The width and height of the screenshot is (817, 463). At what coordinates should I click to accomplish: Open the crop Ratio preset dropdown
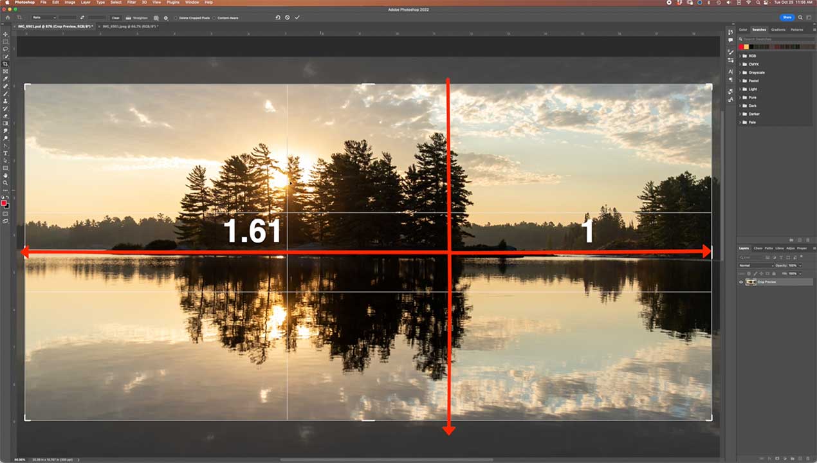(44, 17)
